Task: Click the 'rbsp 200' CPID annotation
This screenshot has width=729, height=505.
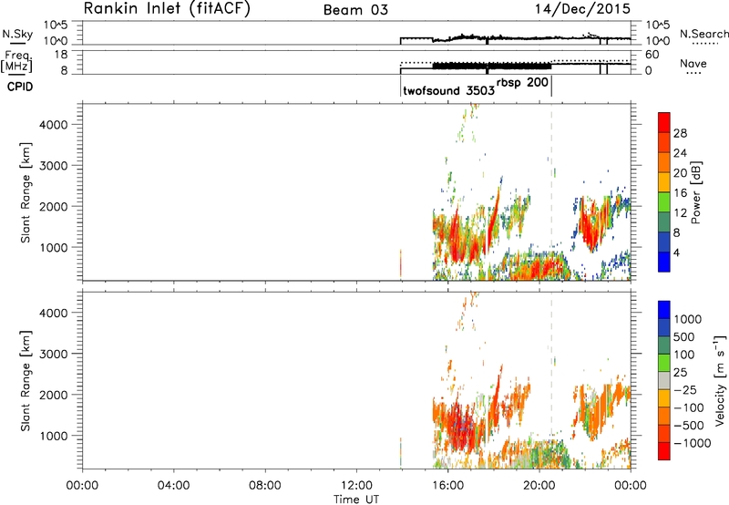Action: (522, 83)
